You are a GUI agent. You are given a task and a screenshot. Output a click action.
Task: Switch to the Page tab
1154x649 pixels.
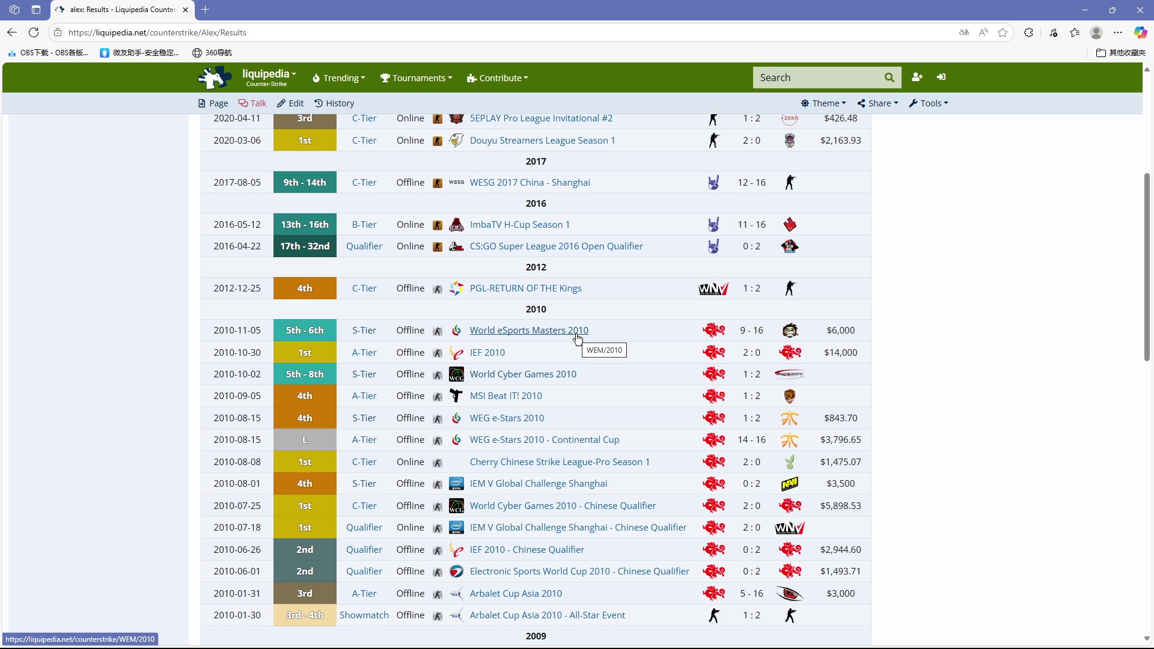pos(213,103)
